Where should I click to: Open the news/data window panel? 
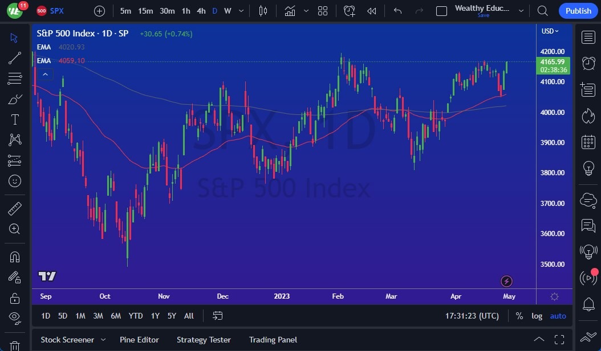pyautogui.click(x=588, y=89)
